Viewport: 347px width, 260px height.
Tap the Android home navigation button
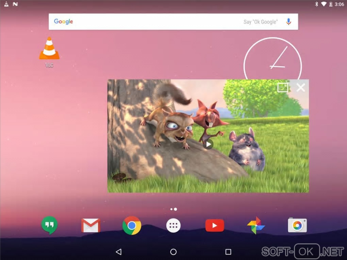tap(173, 252)
